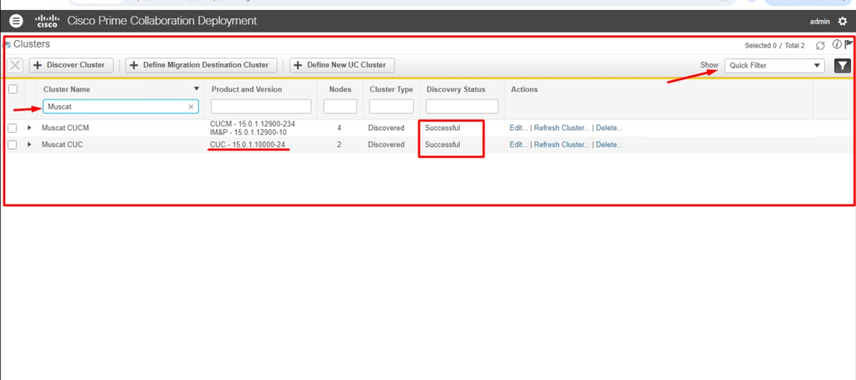The image size is (856, 380).
Task: Select the Muscat CUC row checkbox
Action: [x=13, y=144]
